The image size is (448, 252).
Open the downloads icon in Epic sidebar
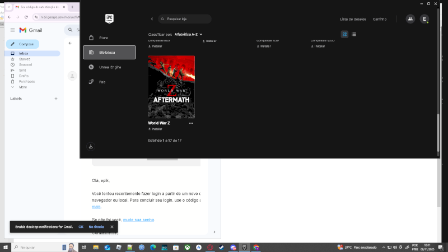click(91, 147)
